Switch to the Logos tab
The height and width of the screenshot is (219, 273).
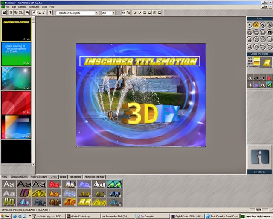pos(63,177)
